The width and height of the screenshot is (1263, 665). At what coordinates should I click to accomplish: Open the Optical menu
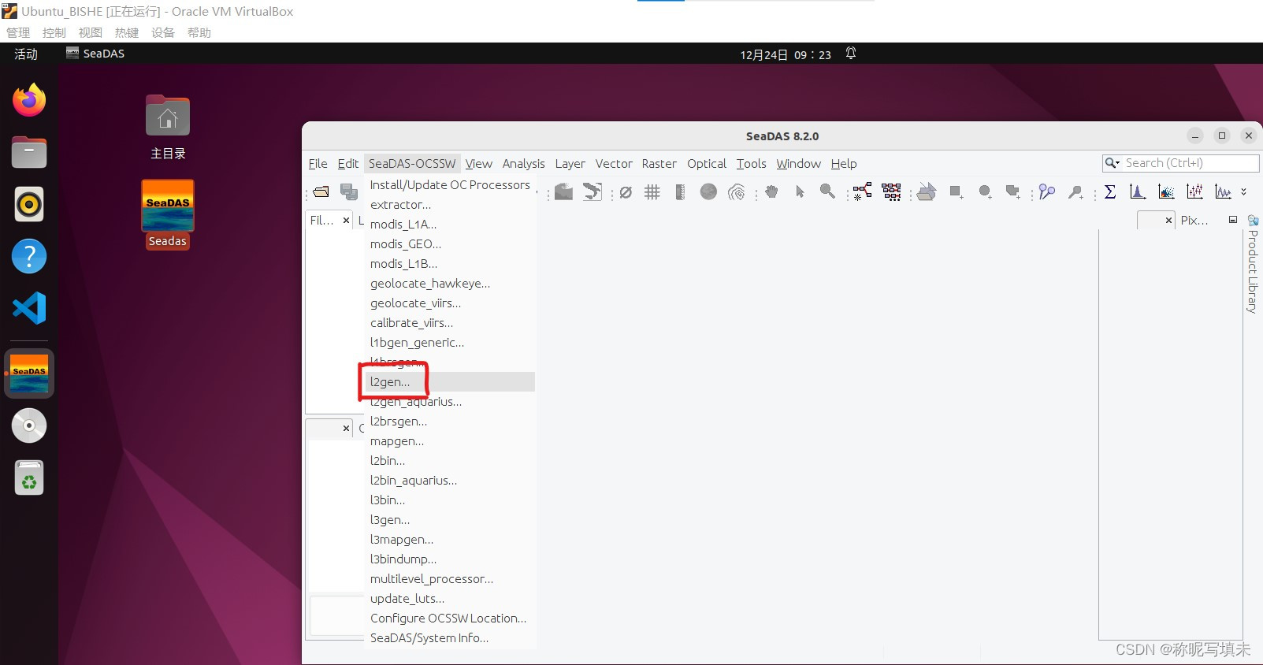click(707, 163)
